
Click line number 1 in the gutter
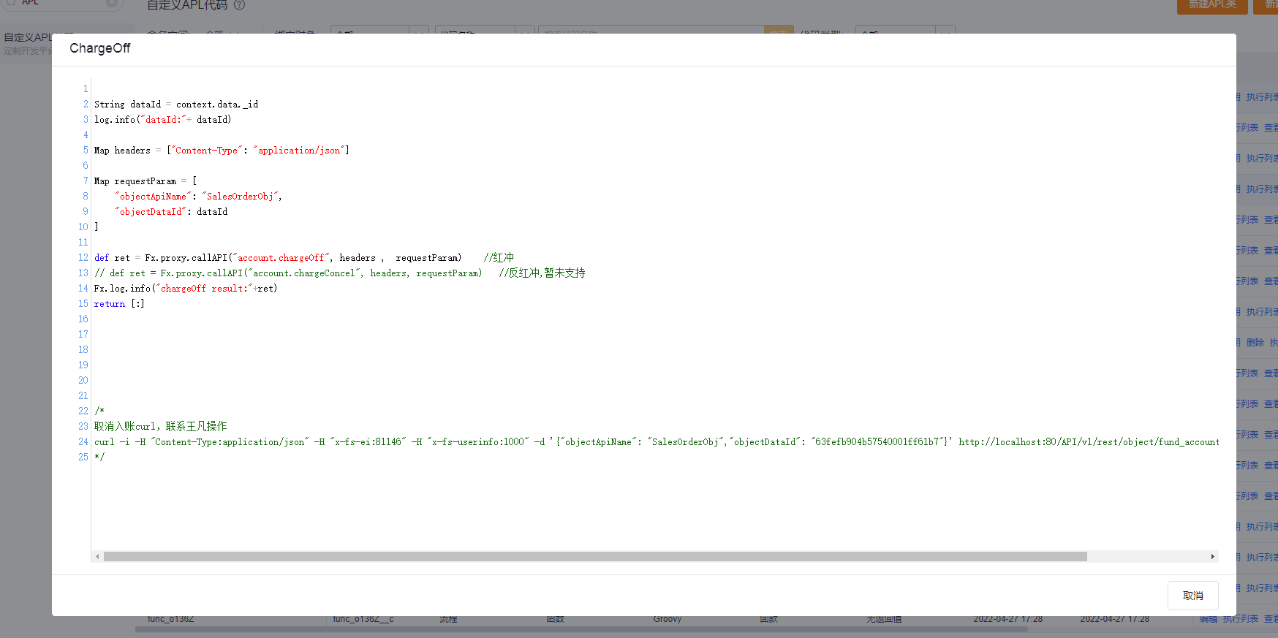pos(86,89)
